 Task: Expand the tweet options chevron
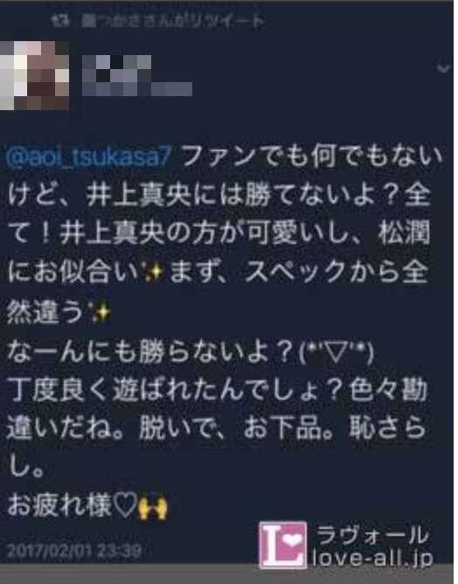click(x=443, y=68)
